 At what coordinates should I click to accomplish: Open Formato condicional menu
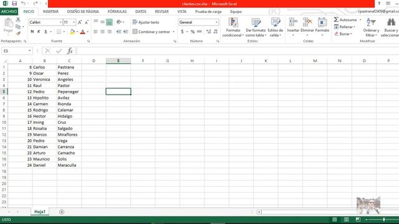233,27
